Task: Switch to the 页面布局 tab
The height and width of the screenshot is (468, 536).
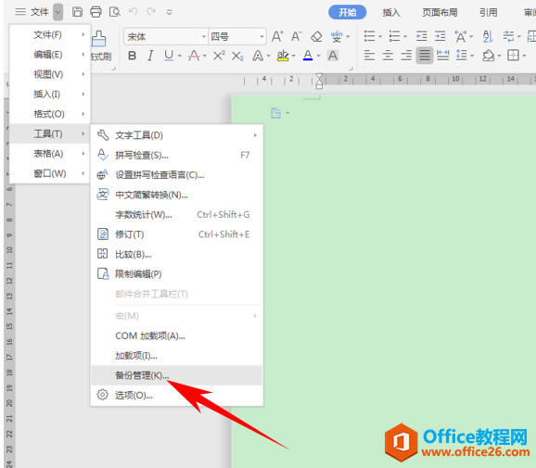Action: (x=440, y=13)
